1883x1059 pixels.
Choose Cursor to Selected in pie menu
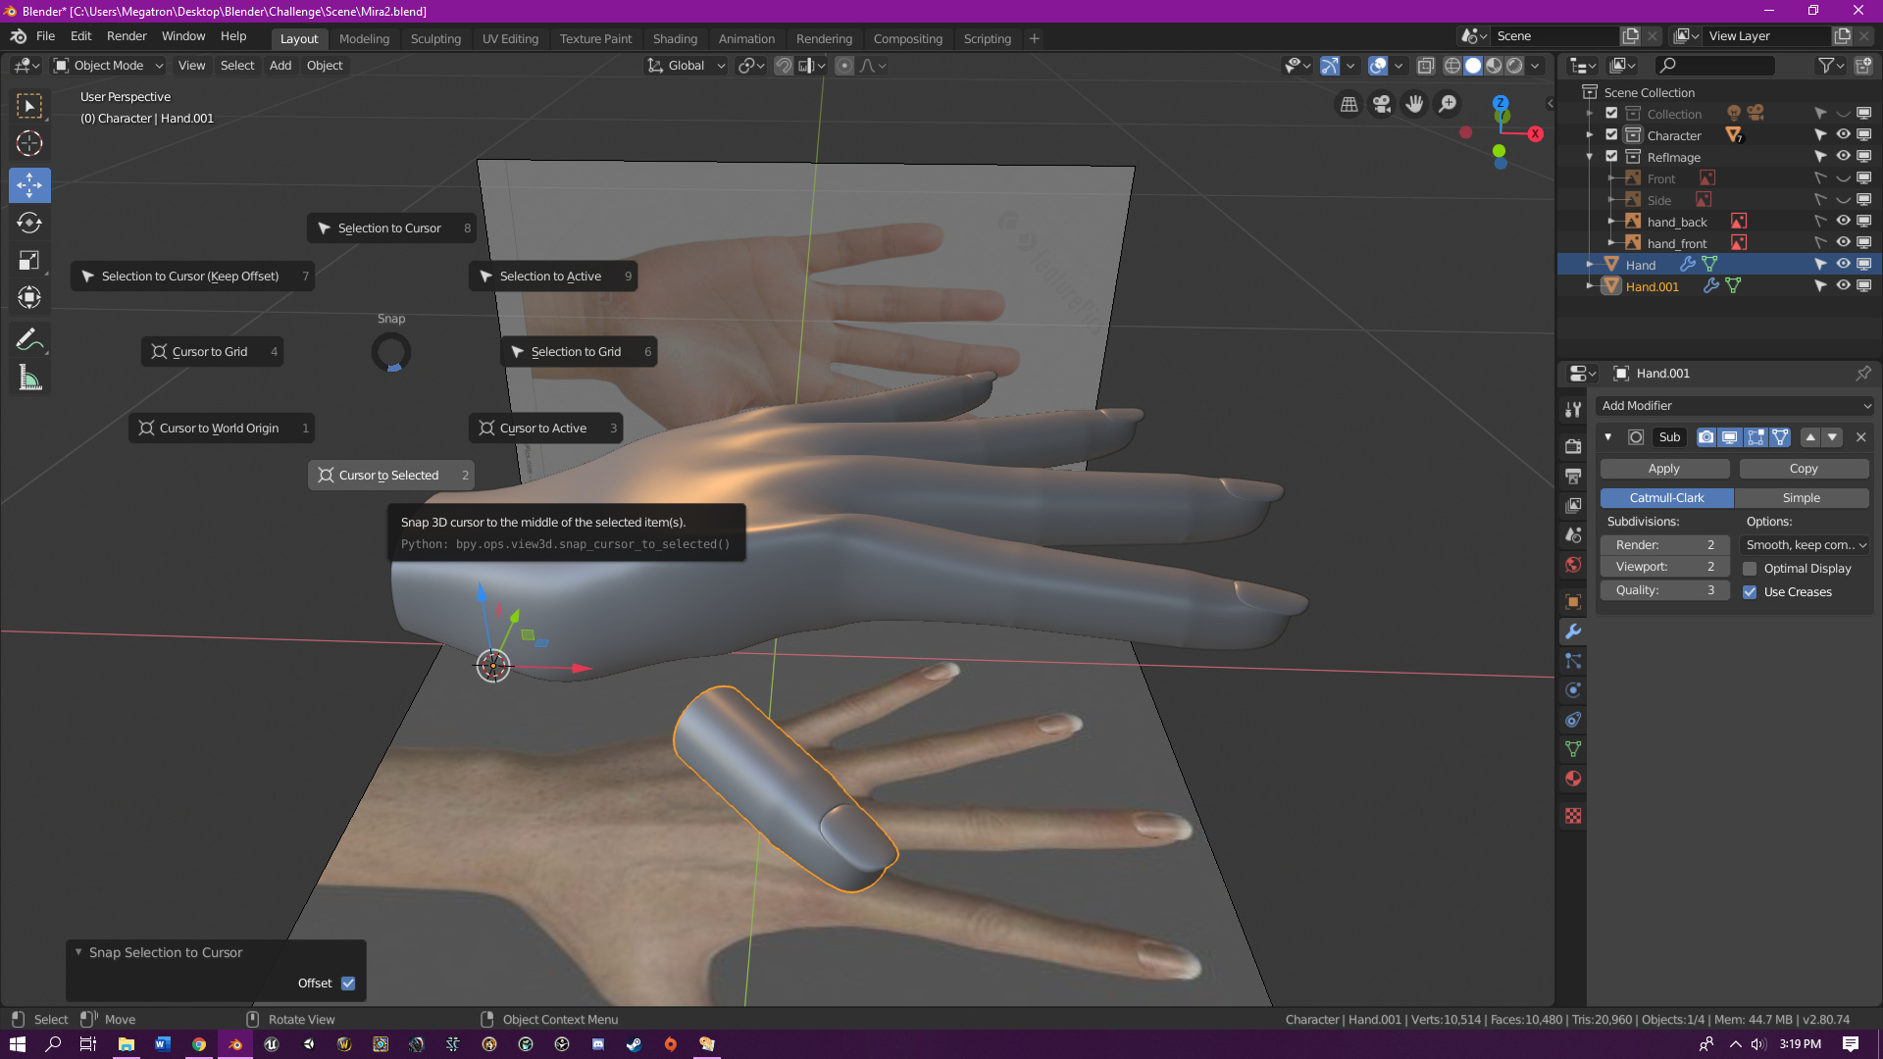389,476
